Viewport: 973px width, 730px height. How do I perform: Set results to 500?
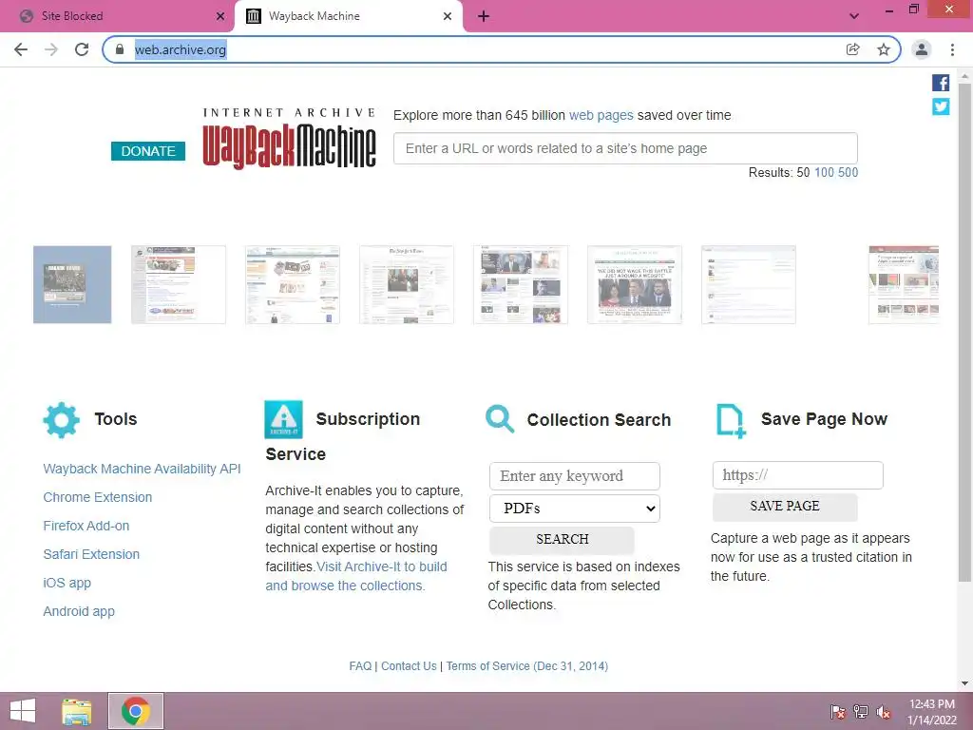point(848,173)
